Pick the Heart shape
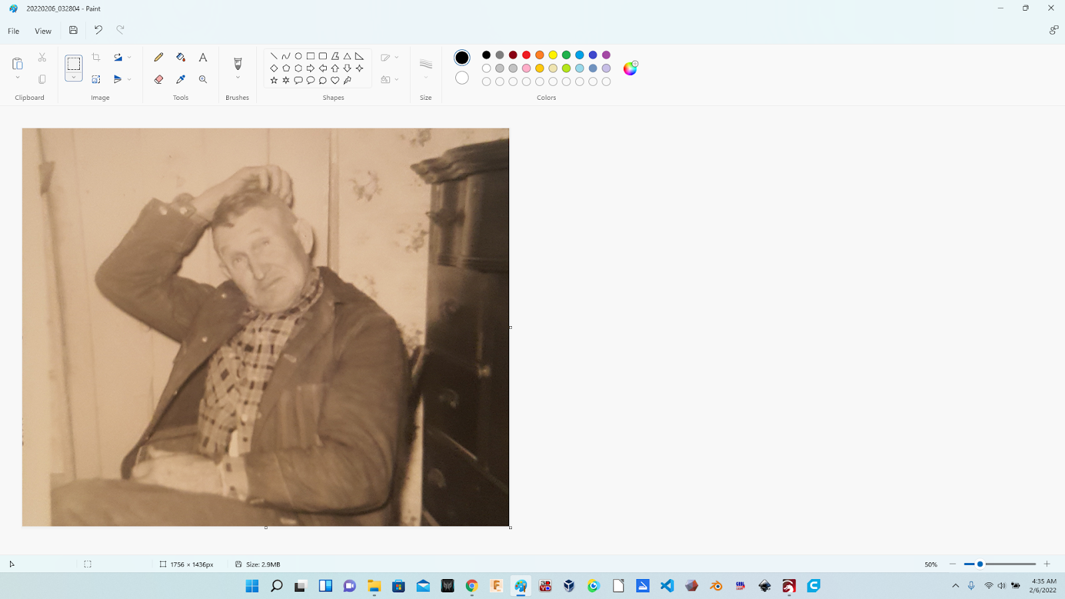Image resolution: width=1065 pixels, height=599 pixels. click(x=335, y=80)
